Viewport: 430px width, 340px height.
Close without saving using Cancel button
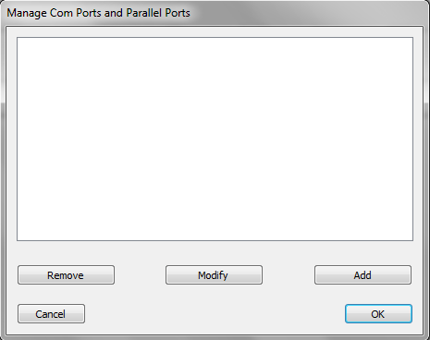click(x=51, y=313)
